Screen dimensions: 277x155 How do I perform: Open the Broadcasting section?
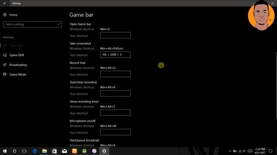click(x=18, y=65)
